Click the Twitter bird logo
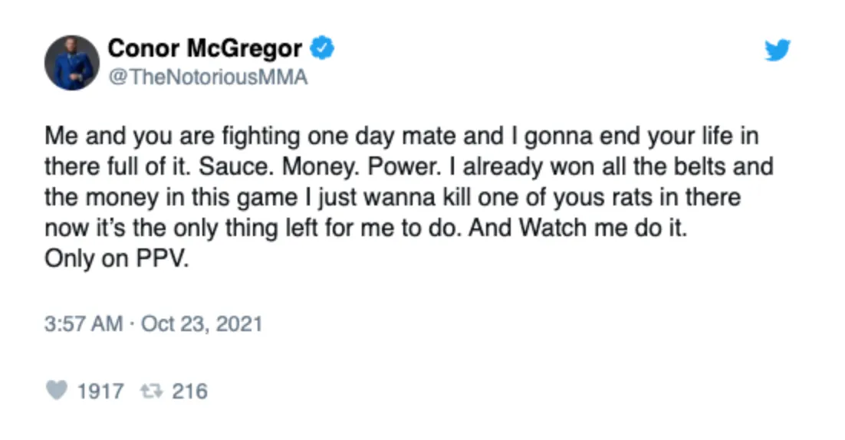Screen dimensions: 845x440 tap(777, 50)
